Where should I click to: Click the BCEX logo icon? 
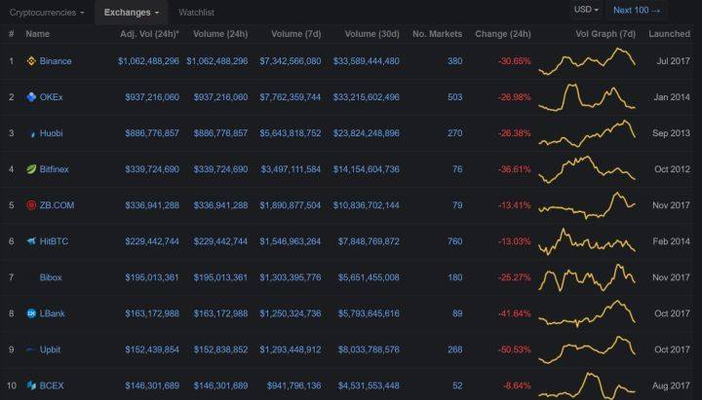pos(31,385)
